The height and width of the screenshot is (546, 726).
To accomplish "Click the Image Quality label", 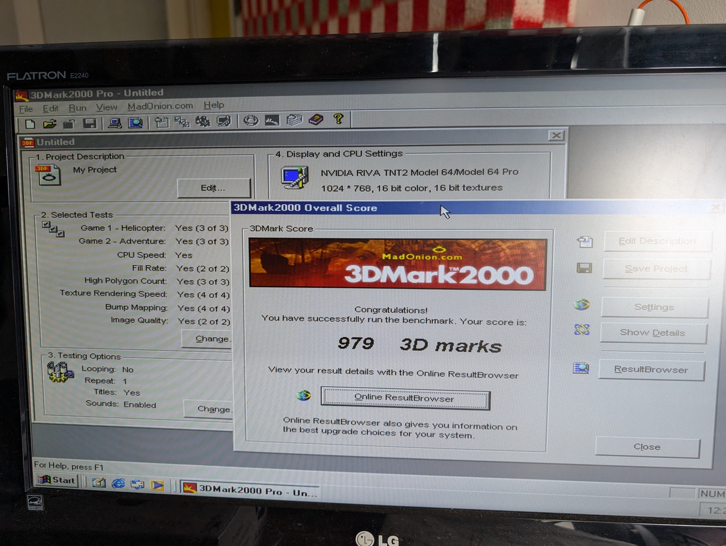I will (139, 320).
